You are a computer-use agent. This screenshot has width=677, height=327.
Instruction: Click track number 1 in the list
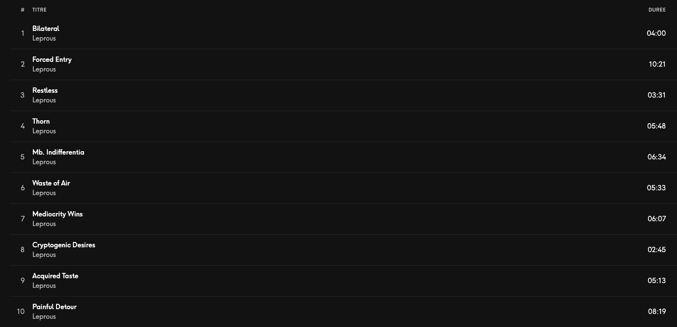(x=22, y=33)
